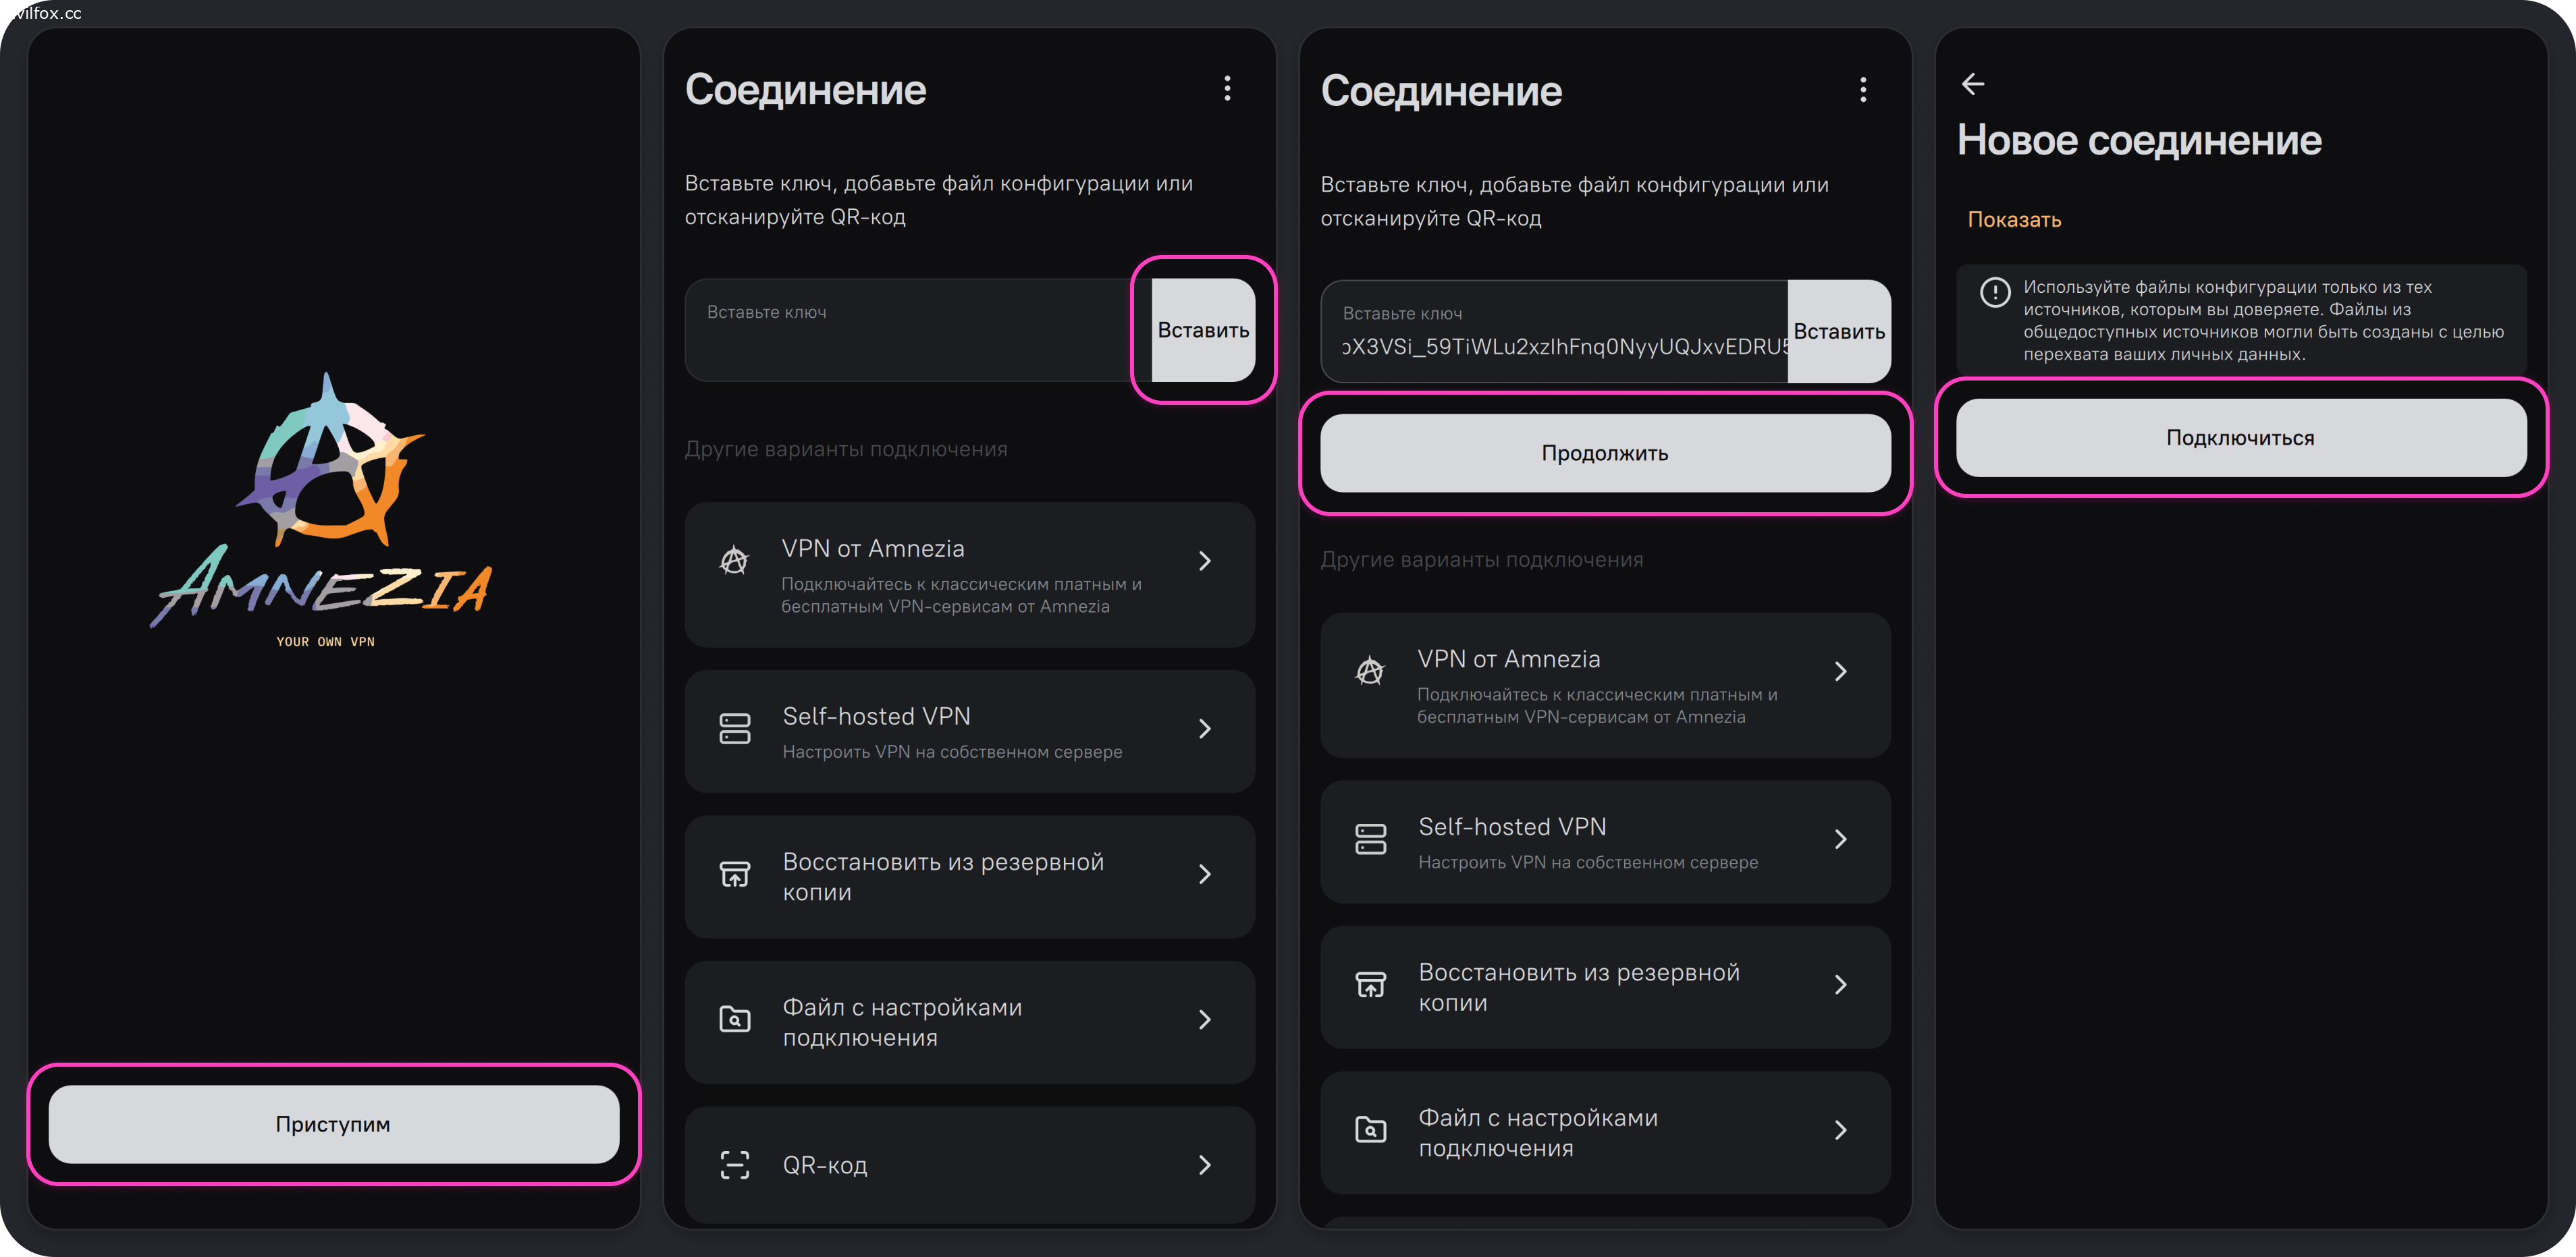Select the VPN от Amnezia anarchy icon

pyautogui.click(x=735, y=561)
